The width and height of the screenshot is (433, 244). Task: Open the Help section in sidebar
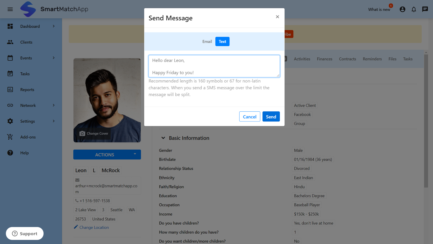tap(24, 153)
